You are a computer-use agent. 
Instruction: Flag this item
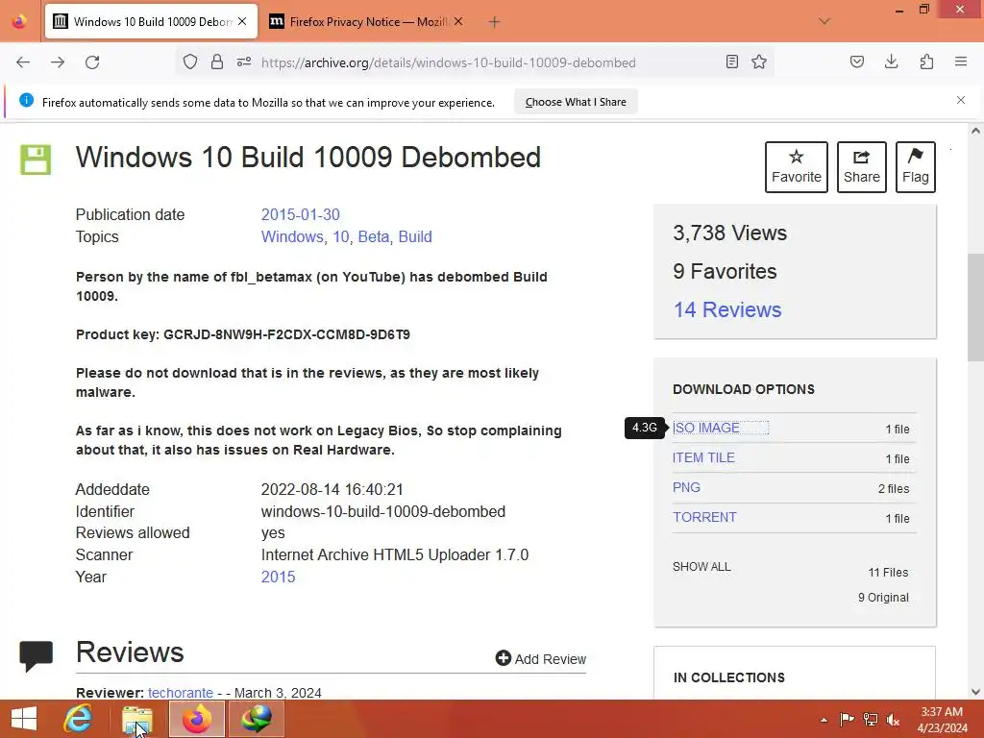[x=916, y=167]
